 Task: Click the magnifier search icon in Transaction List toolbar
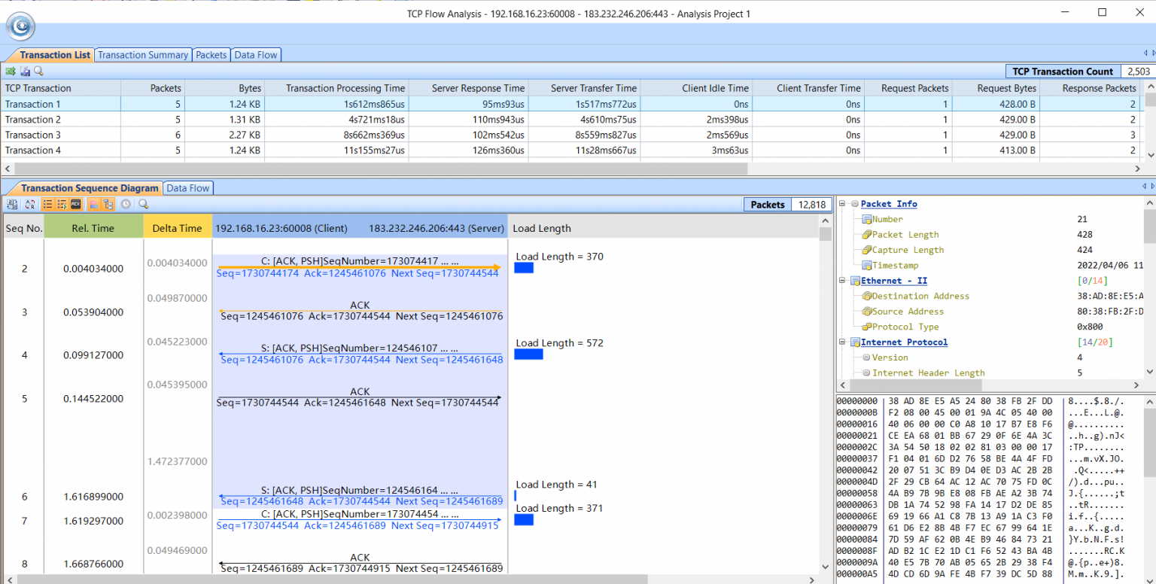coord(38,71)
